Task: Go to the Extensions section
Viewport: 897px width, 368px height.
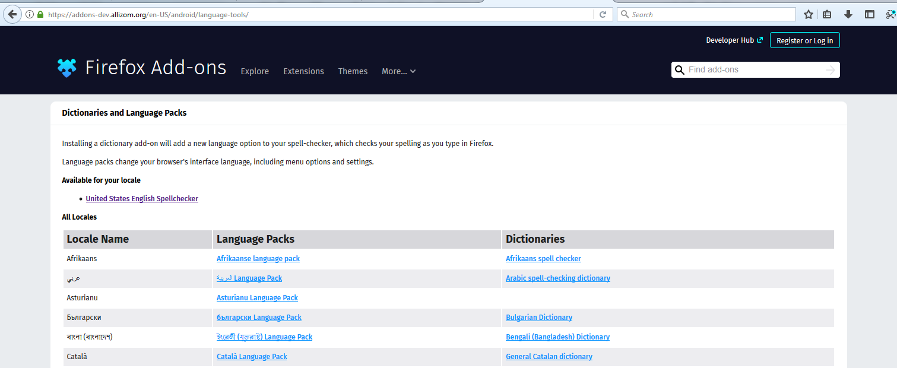Action: (x=303, y=71)
